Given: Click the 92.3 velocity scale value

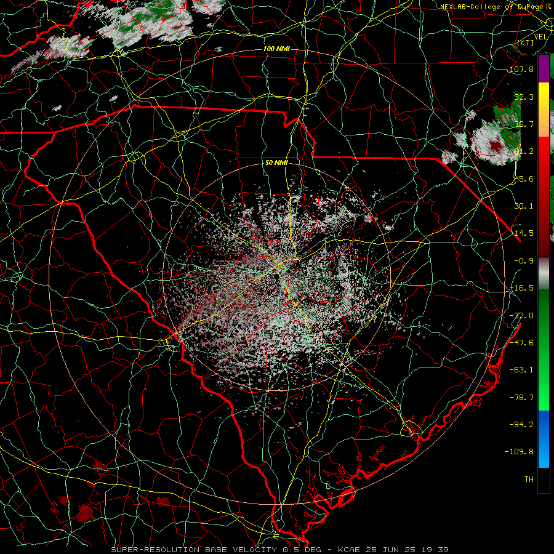Looking at the screenshot, I should coord(524,97).
